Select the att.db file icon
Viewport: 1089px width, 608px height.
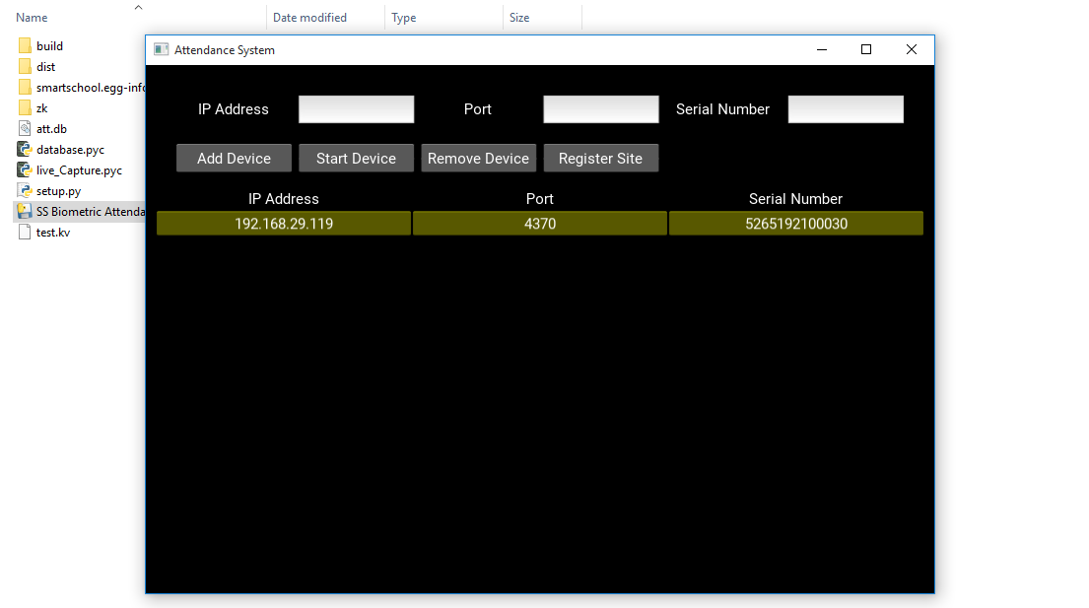click(x=25, y=129)
